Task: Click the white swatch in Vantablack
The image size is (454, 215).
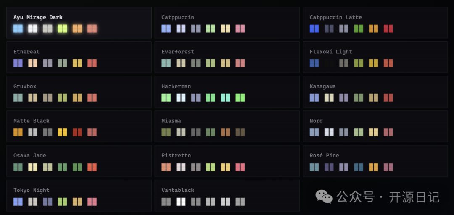Action: (x=181, y=202)
